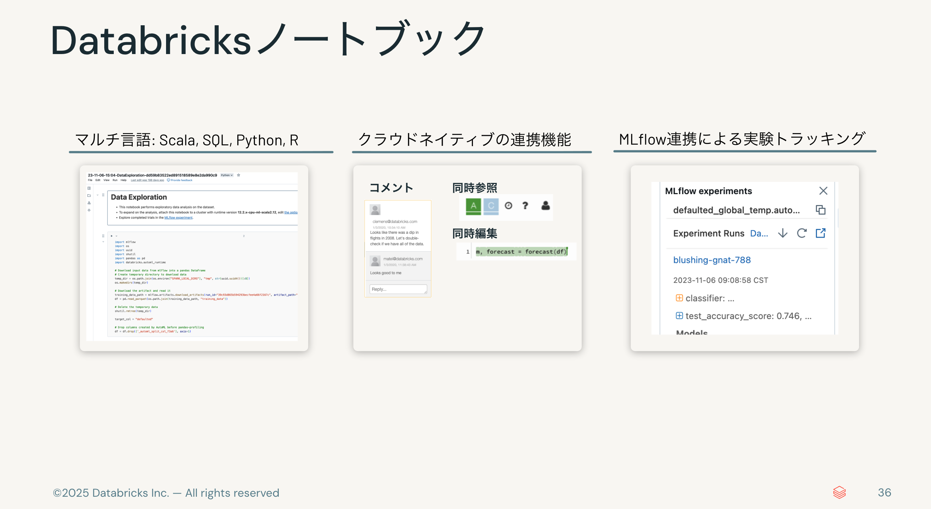Collapse the Data Exploration markdown cell

click(98, 195)
